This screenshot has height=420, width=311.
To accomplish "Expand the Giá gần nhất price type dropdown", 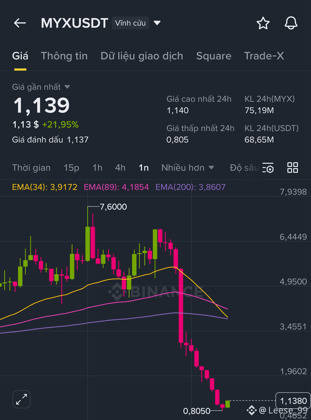I will (67, 87).
